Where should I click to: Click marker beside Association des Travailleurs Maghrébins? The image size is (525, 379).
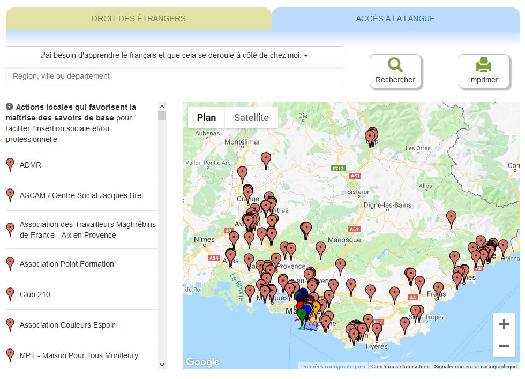pos(10,230)
